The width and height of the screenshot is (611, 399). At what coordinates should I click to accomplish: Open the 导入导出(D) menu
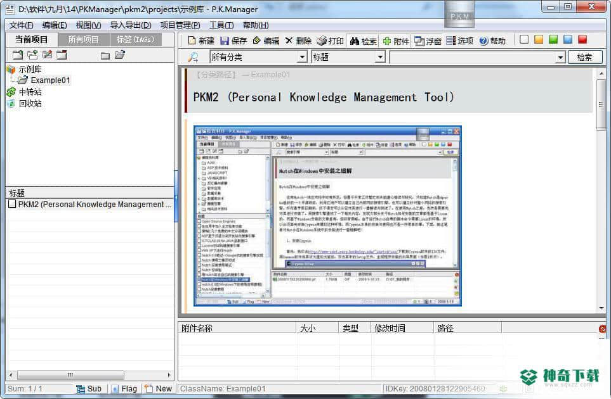131,25
